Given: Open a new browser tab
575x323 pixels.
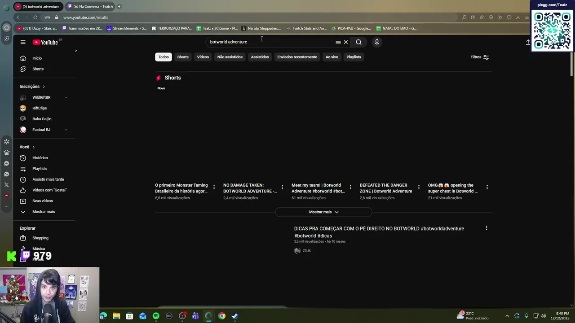Looking at the screenshot, I should tap(119, 6).
